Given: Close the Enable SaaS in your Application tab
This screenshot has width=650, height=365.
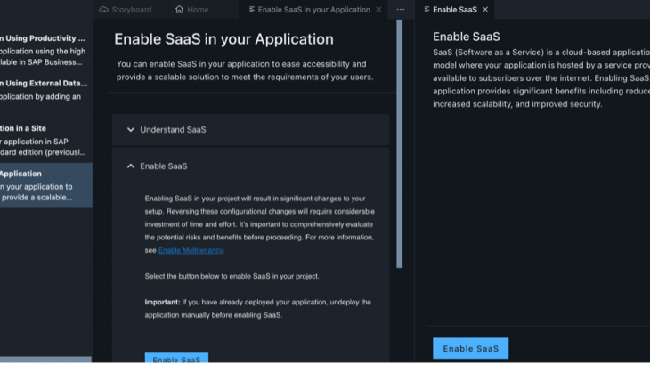Looking at the screenshot, I should point(379,10).
